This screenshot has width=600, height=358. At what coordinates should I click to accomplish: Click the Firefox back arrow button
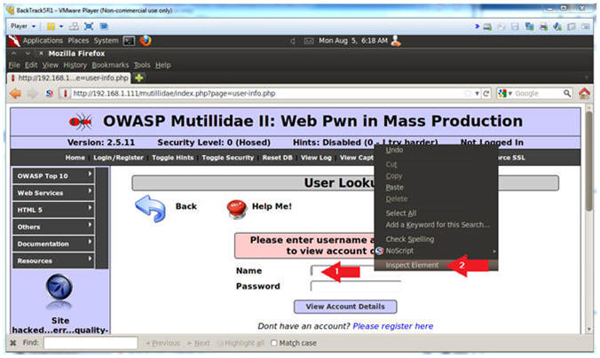pos(15,93)
